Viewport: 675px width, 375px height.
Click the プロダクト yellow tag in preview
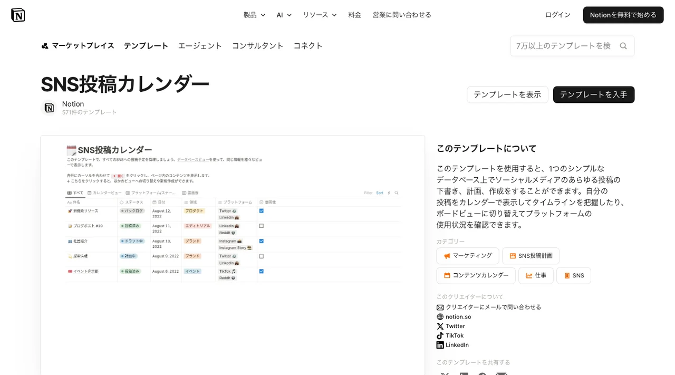pyautogui.click(x=194, y=211)
